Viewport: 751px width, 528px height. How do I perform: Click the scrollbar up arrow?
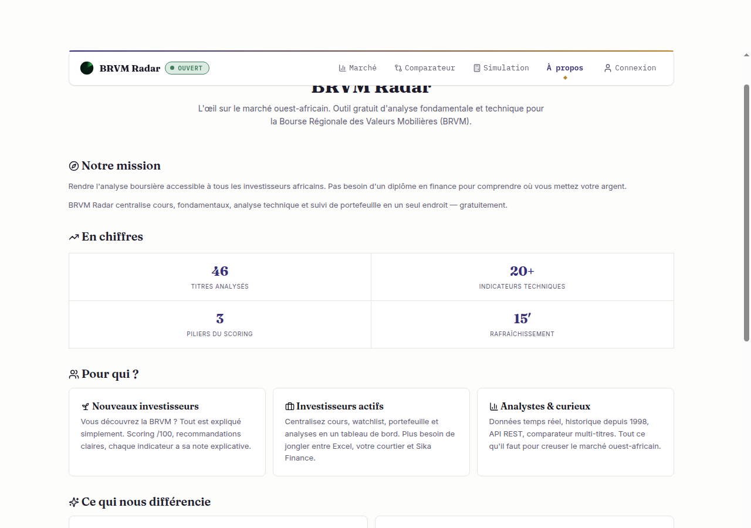click(x=746, y=55)
